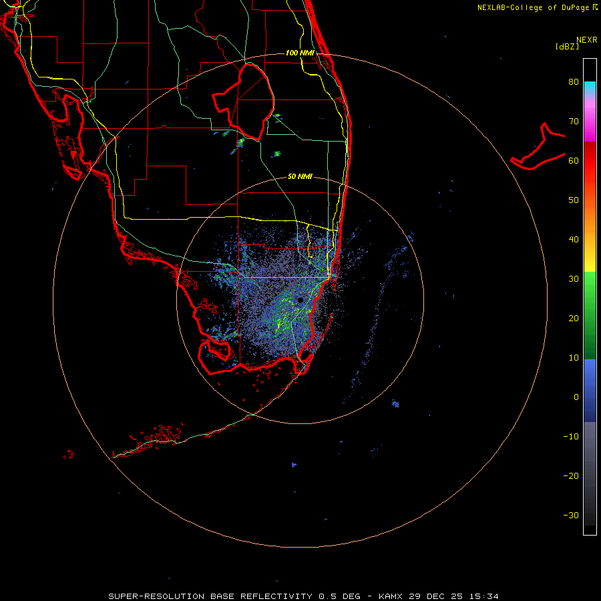Viewport: 601px width, 601px height.
Task: Select the -30 value on dBZ scale
Action: (571, 515)
